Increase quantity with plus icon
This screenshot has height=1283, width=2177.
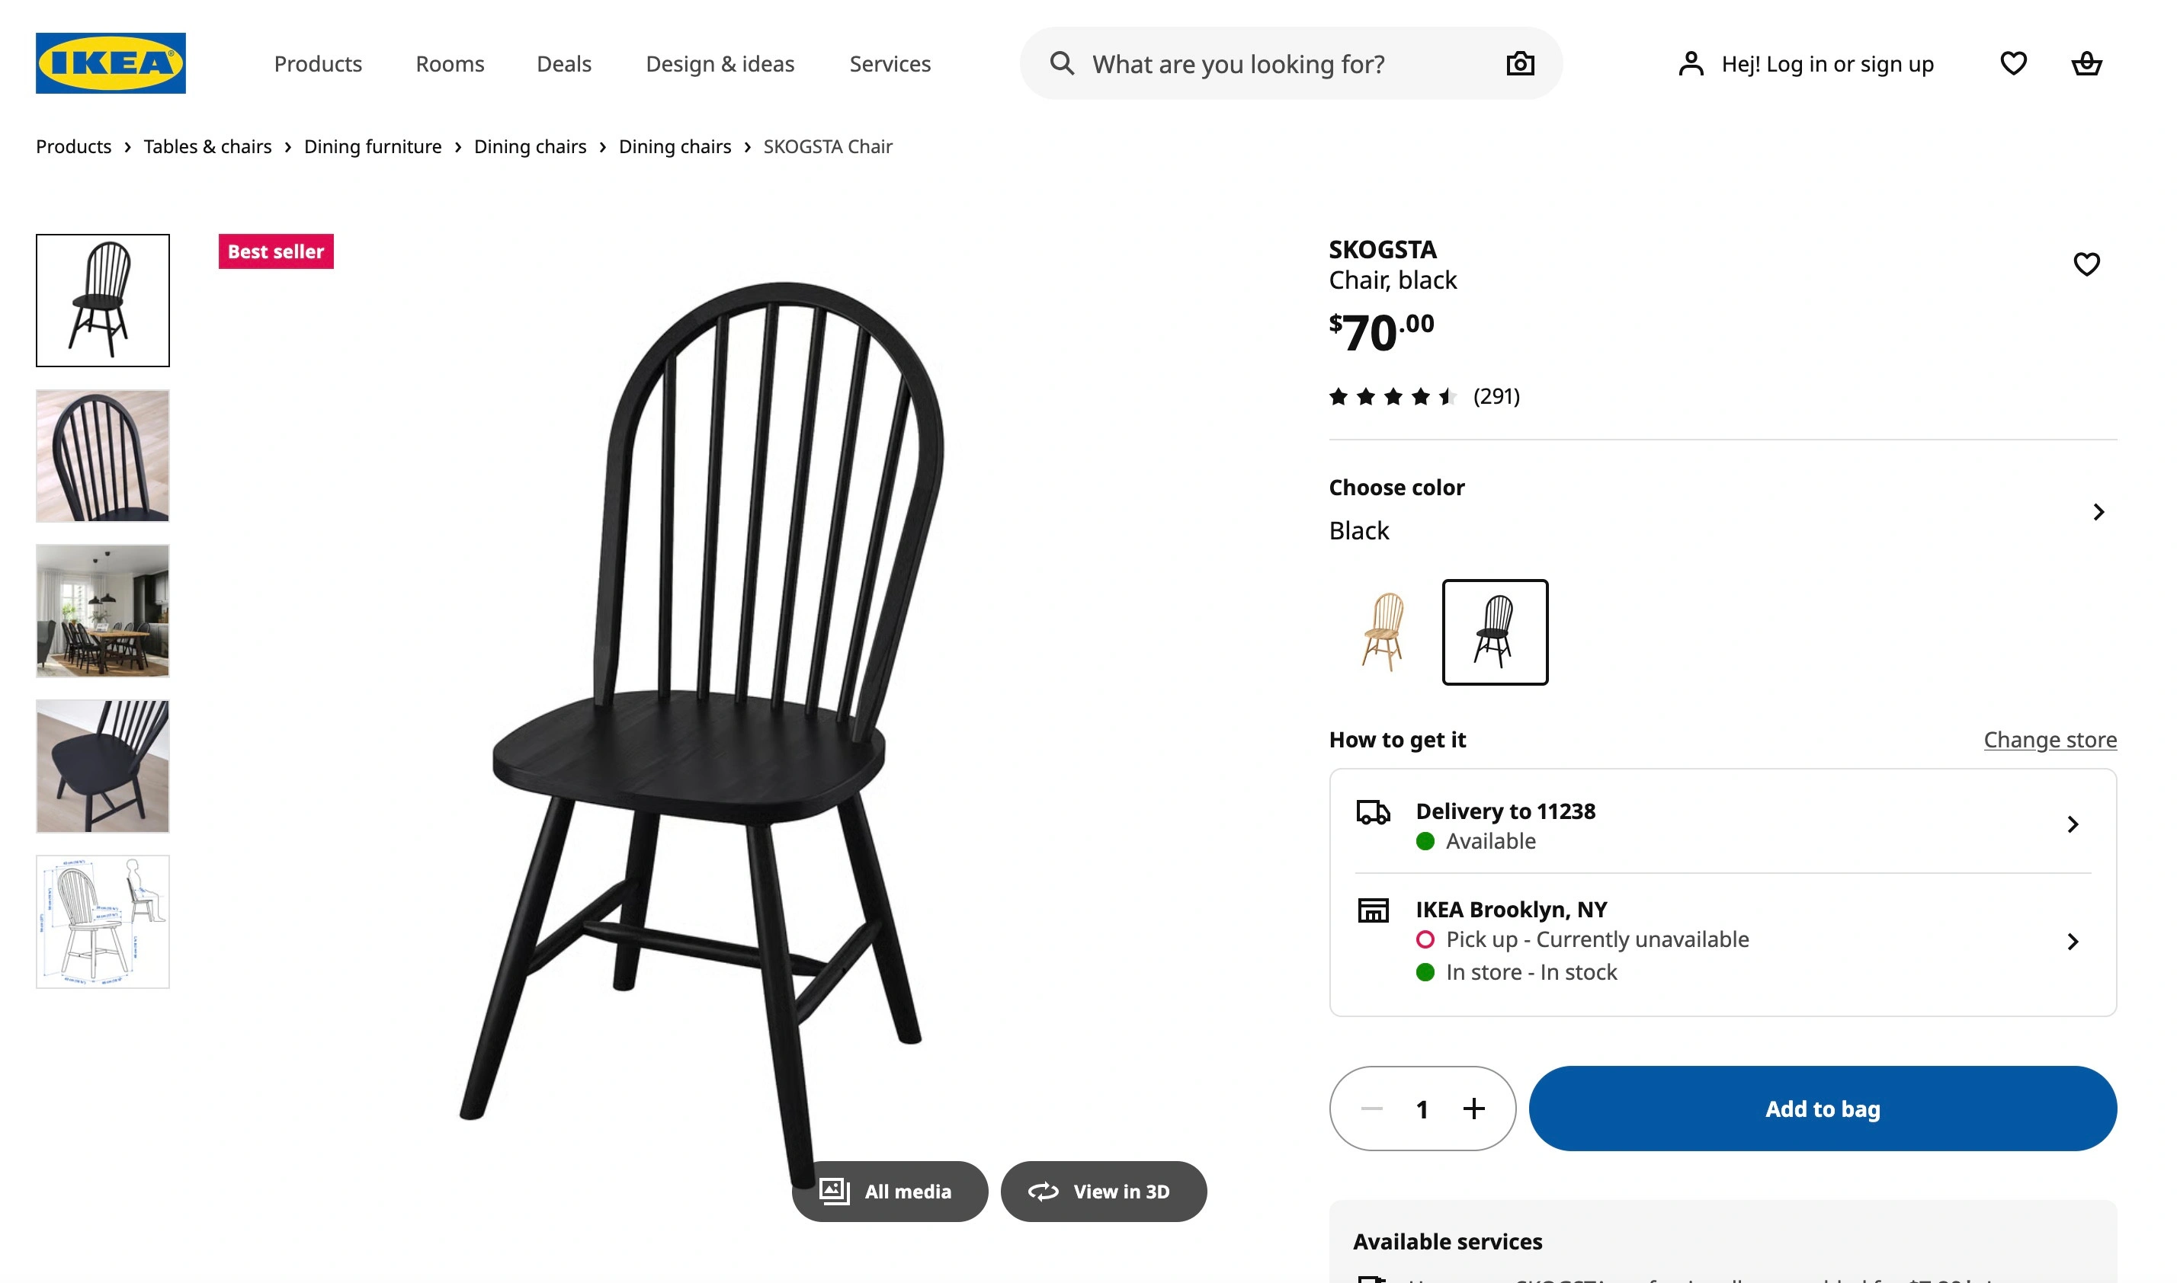1473,1109
